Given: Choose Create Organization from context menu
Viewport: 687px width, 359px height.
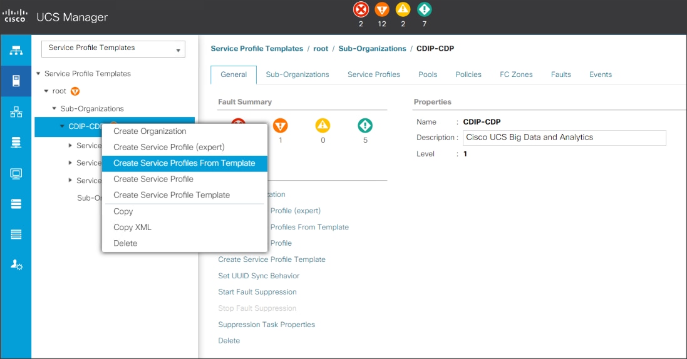Looking at the screenshot, I should (x=185, y=131).
